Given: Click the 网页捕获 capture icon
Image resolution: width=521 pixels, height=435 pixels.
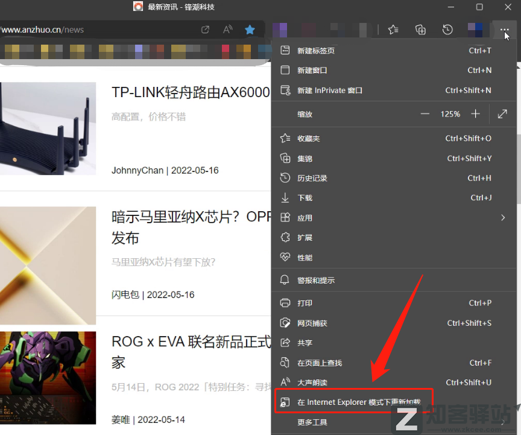Looking at the screenshot, I should pos(285,323).
